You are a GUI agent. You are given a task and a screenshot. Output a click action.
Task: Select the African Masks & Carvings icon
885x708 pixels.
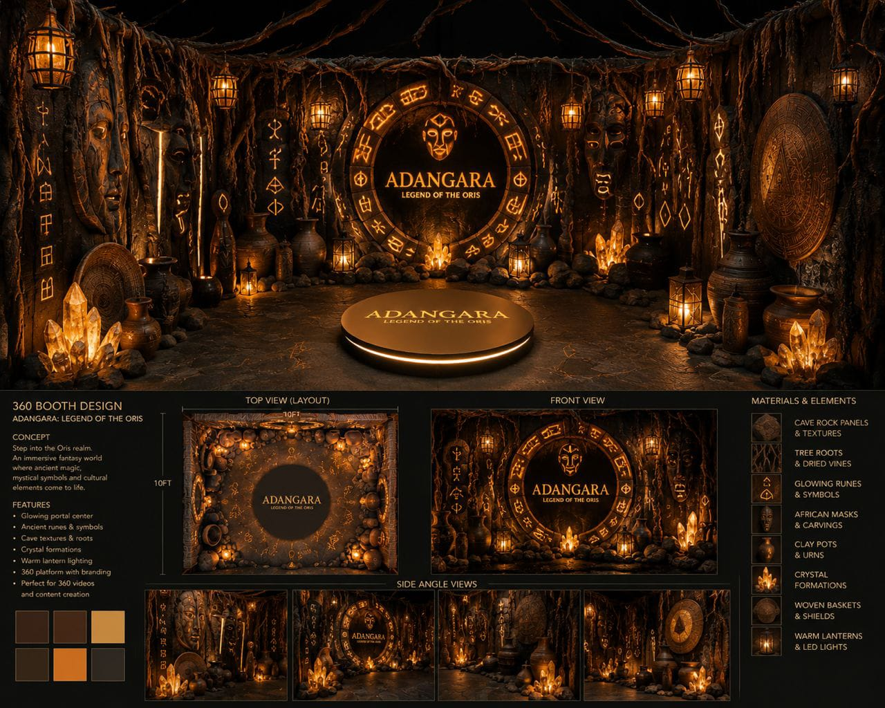[766, 519]
